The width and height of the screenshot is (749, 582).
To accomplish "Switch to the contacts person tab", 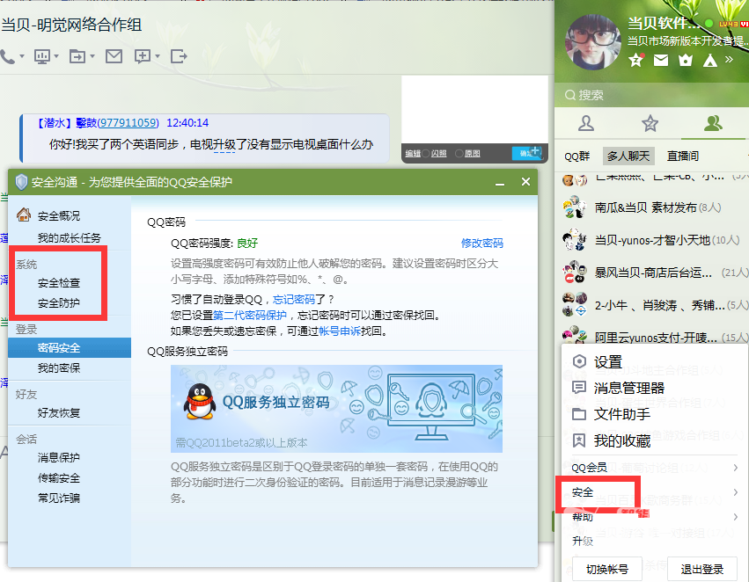I will [x=586, y=124].
